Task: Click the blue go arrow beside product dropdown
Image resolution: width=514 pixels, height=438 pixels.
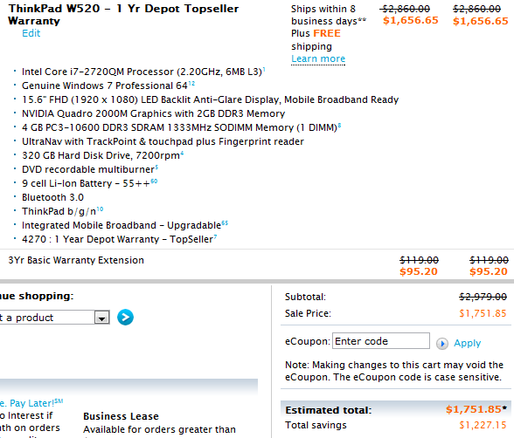Action: (x=125, y=318)
